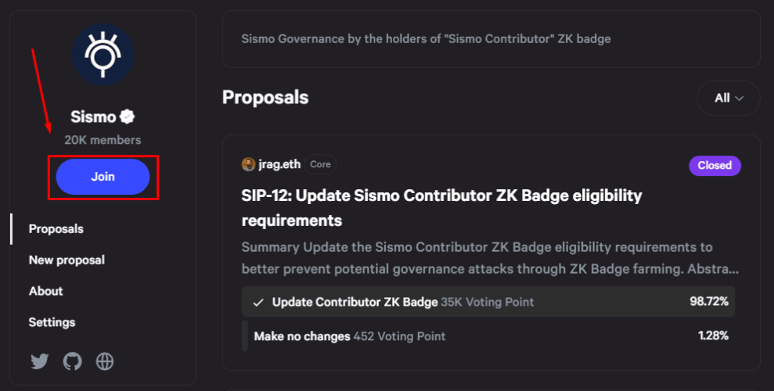The height and width of the screenshot is (391, 774).
Task: Open the GitHub icon link
Action: [73, 361]
